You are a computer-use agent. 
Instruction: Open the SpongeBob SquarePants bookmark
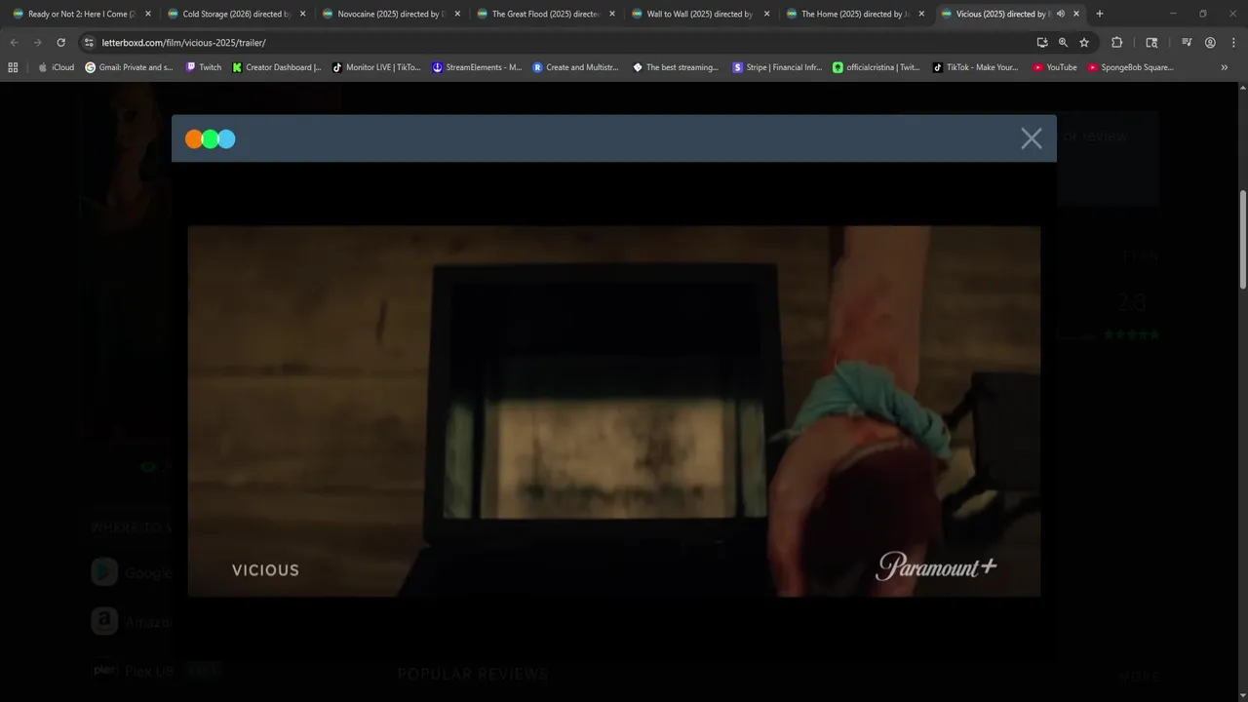[x=1131, y=67]
